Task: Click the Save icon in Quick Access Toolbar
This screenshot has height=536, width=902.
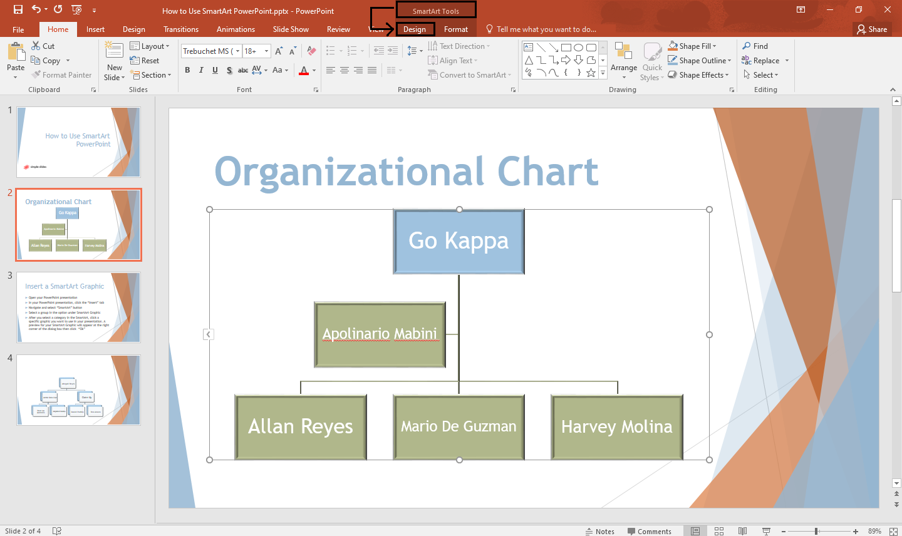Action: coord(18,10)
